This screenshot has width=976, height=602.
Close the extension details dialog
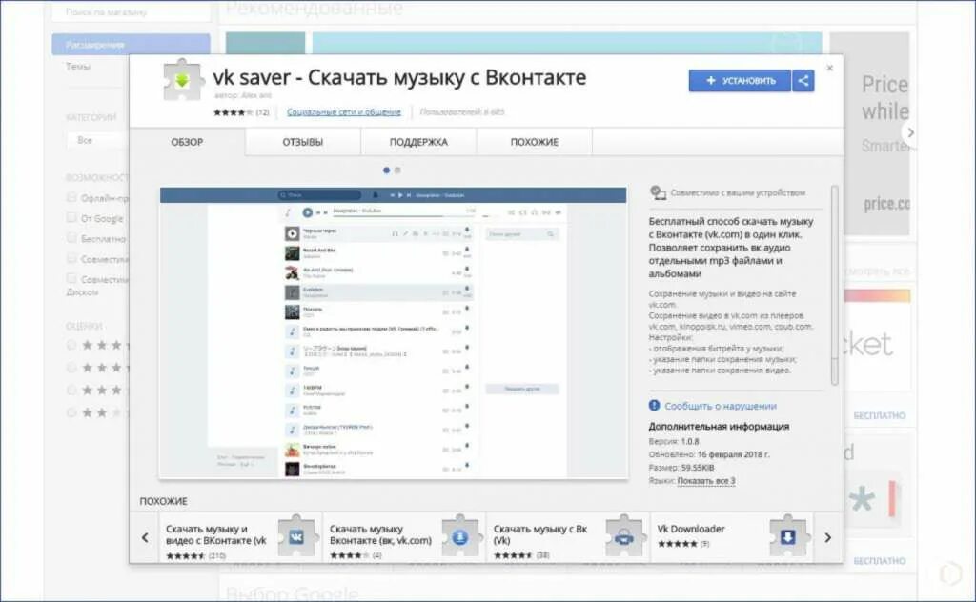[x=830, y=68]
